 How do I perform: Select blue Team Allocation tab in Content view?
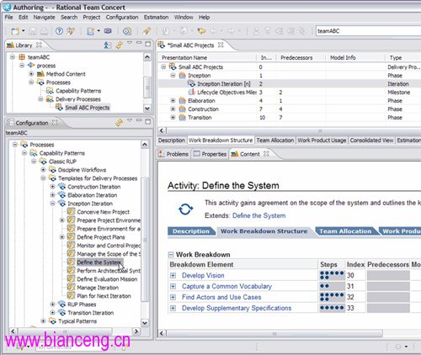[345, 231]
